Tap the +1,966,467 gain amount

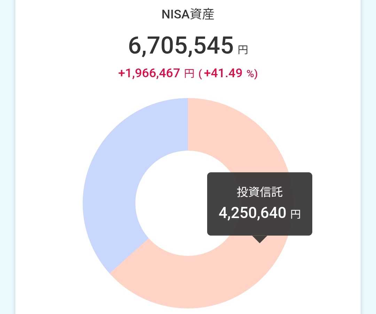[149, 73]
